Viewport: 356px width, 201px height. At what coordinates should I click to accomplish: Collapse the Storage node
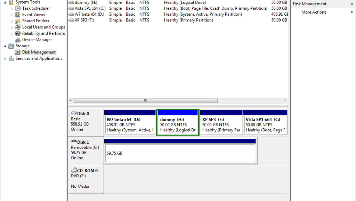[x=5, y=46]
